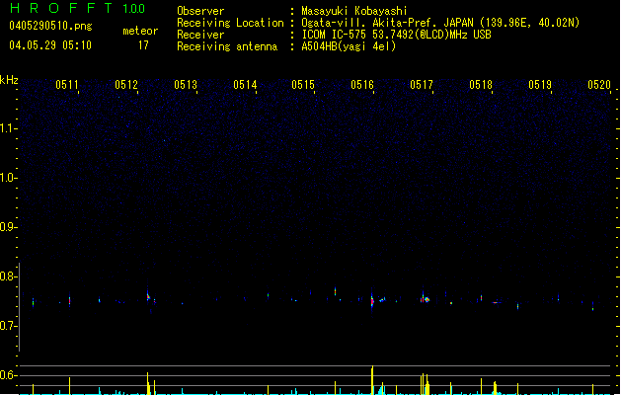
Task: Click the 0518 time marker
Action: (x=481, y=85)
